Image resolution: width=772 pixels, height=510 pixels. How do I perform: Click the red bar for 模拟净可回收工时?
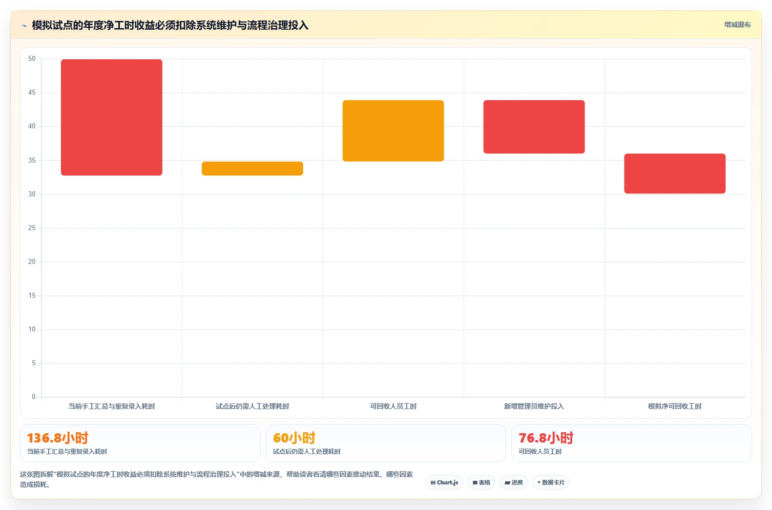675,173
